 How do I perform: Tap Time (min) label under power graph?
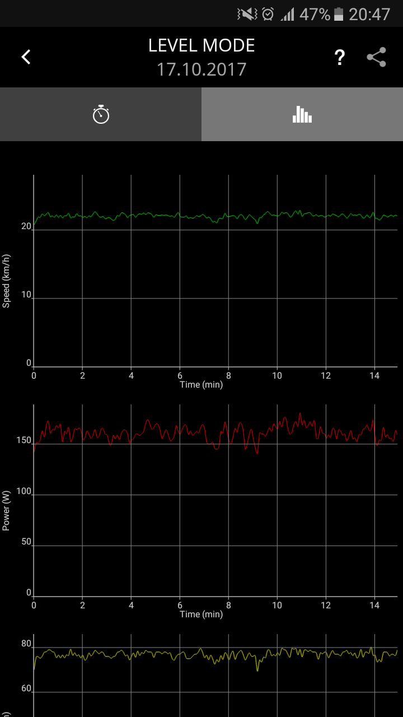click(201, 614)
